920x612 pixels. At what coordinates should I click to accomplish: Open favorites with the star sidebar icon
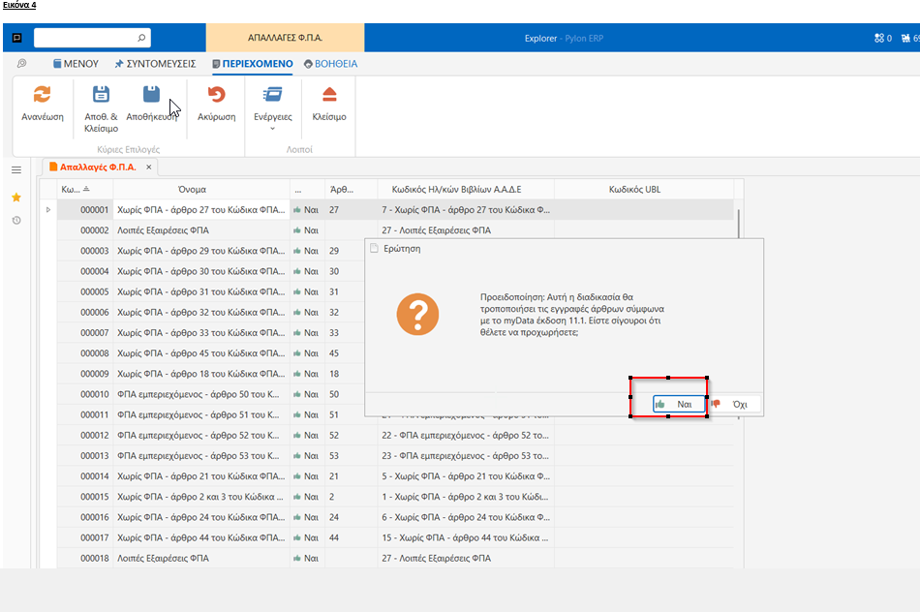15,197
